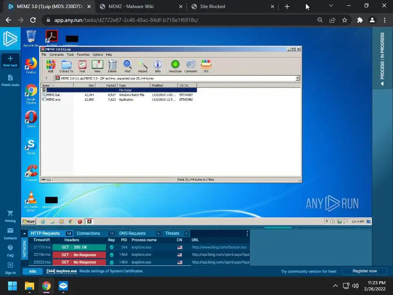Select the Opera desktop shortcut

click(x=31, y=119)
